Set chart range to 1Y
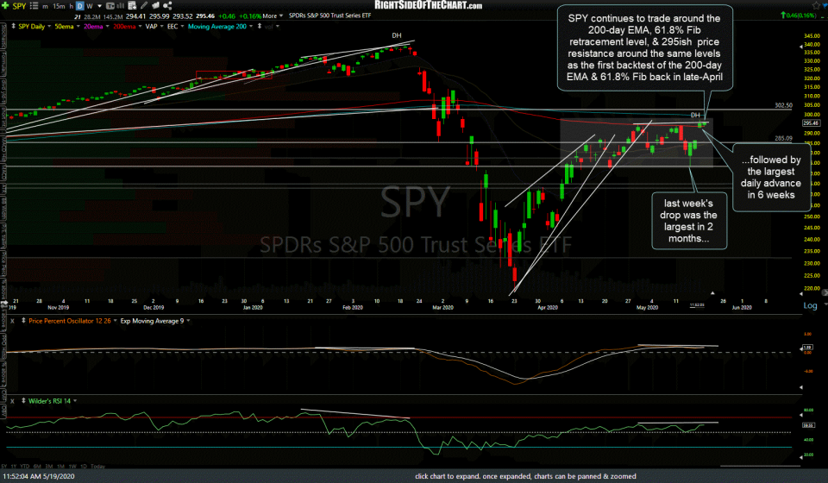Image resolution: width=828 pixels, height=483 pixels. click(x=15, y=467)
